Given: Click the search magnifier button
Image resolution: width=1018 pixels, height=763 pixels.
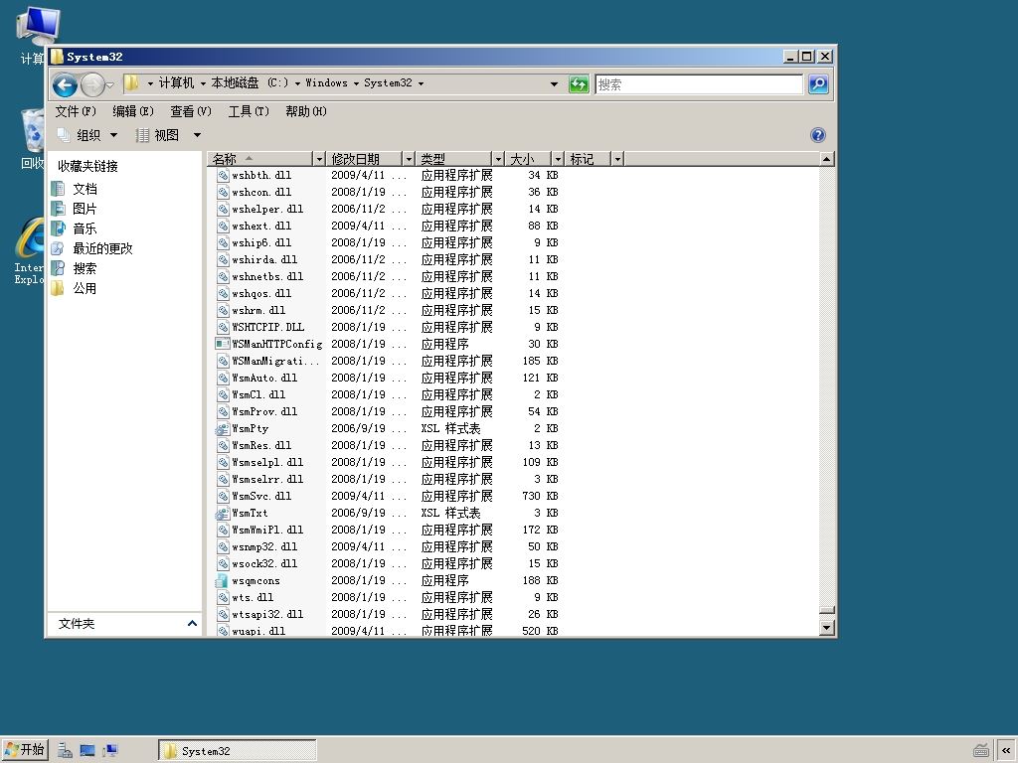Looking at the screenshot, I should [818, 83].
